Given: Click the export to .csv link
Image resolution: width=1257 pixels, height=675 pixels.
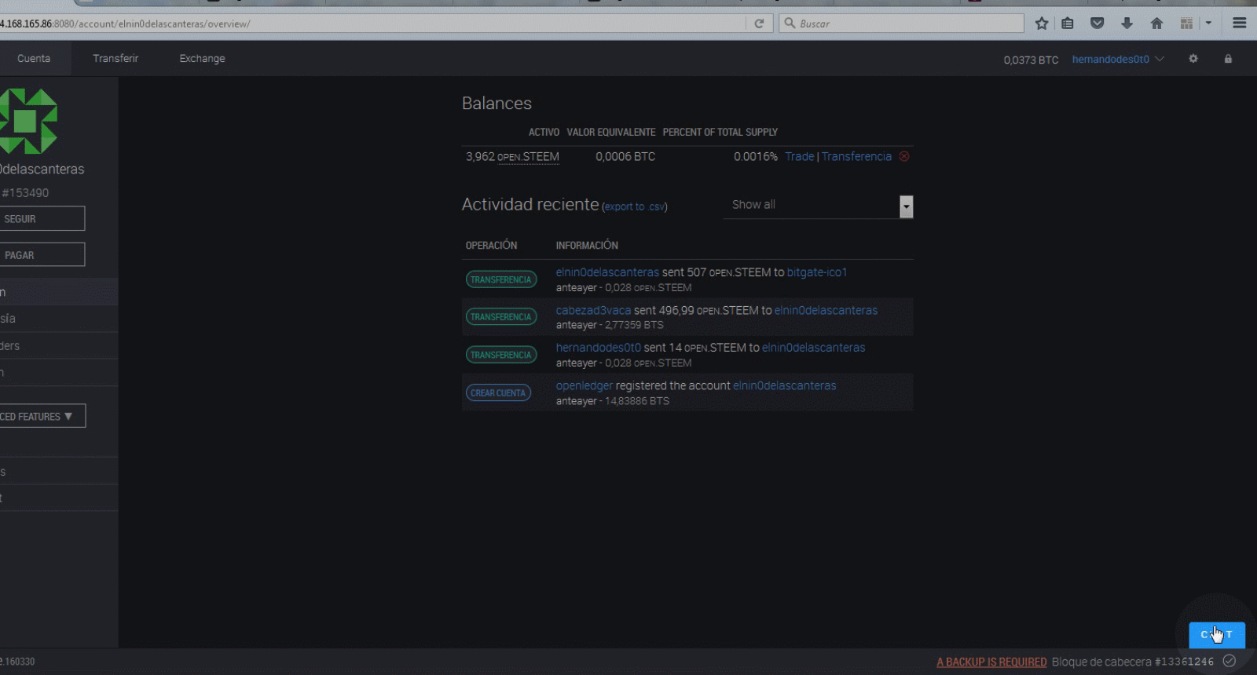Looking at the screenshot, I should [634, 206].
